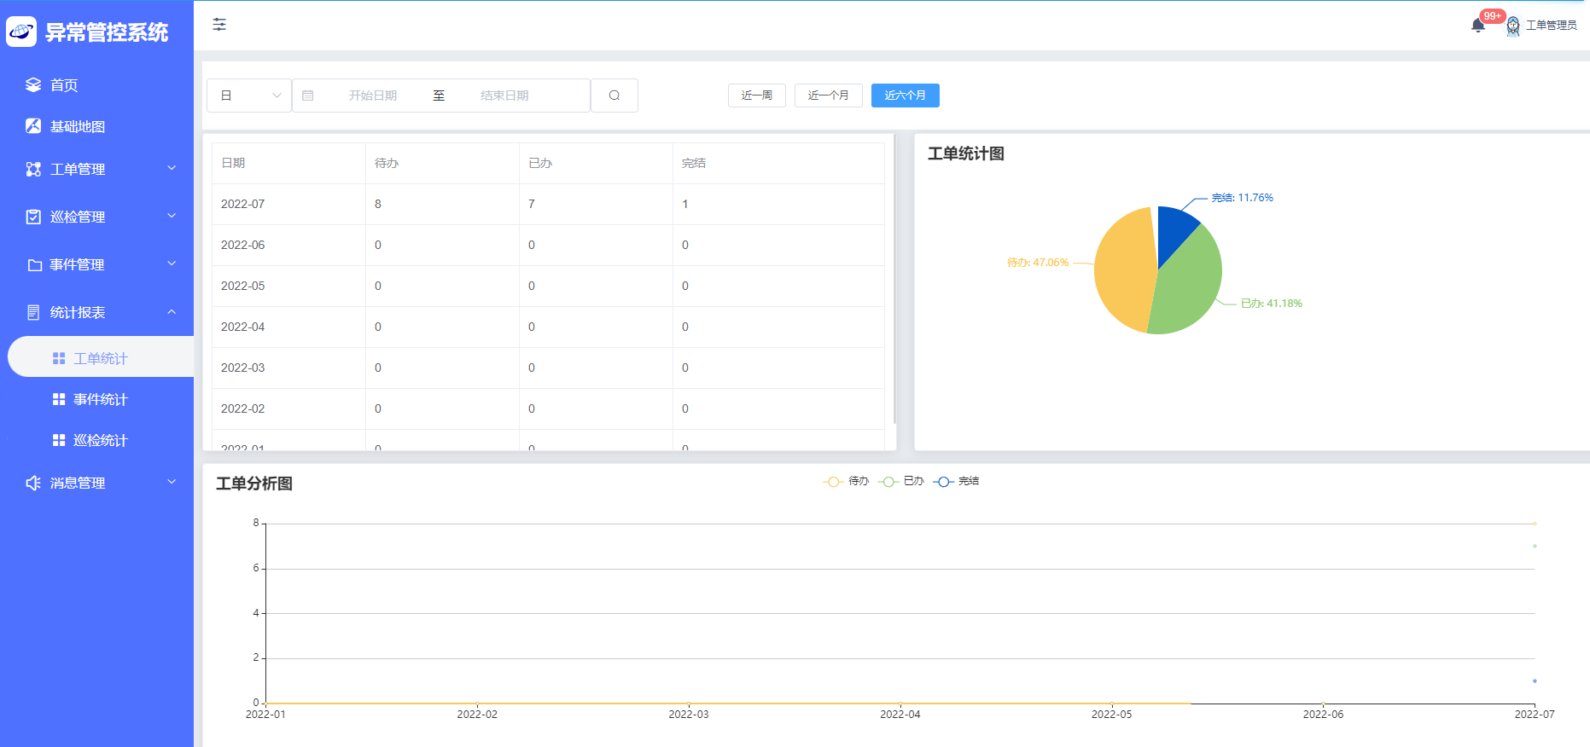This screenshot has width=1590, height=747.
Task: Click the 基础地图 map icon
Action: (x=33, y=126)
